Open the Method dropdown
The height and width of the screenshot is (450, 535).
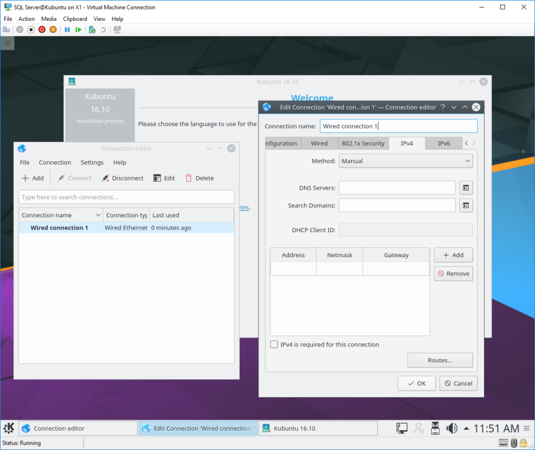(x=405, y=161)
